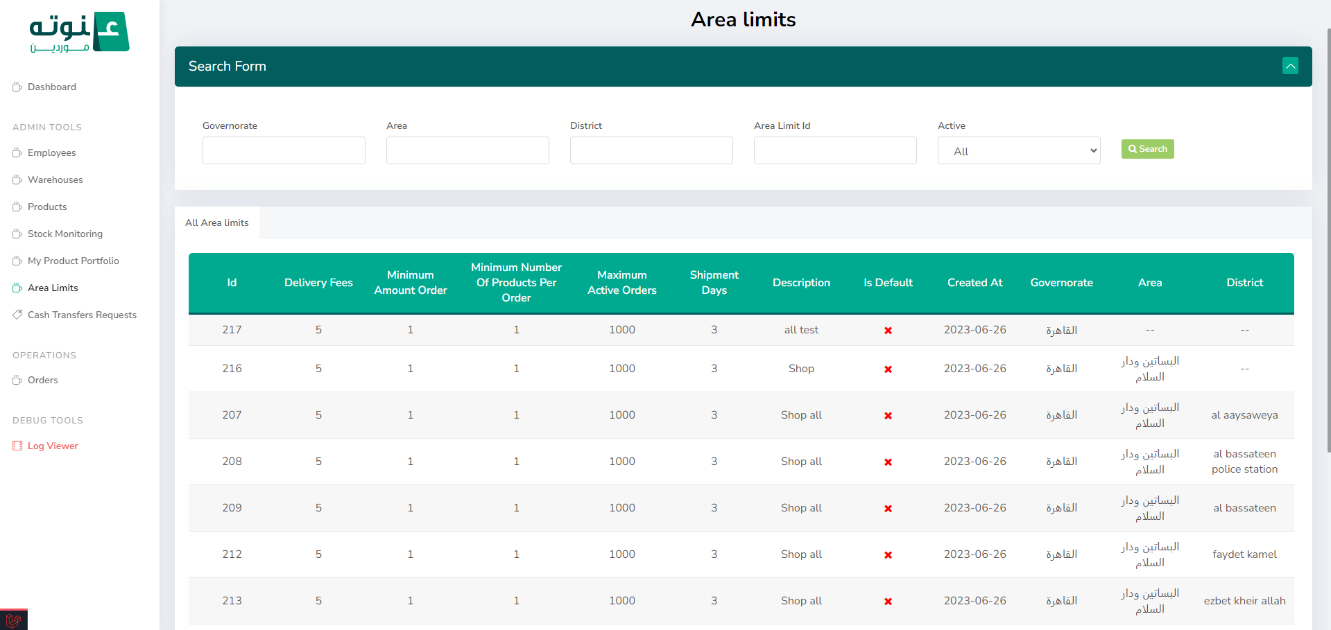The image size is (1331, 630).
Task: Click the company logo in sidebar
Action: pos(79,32)
